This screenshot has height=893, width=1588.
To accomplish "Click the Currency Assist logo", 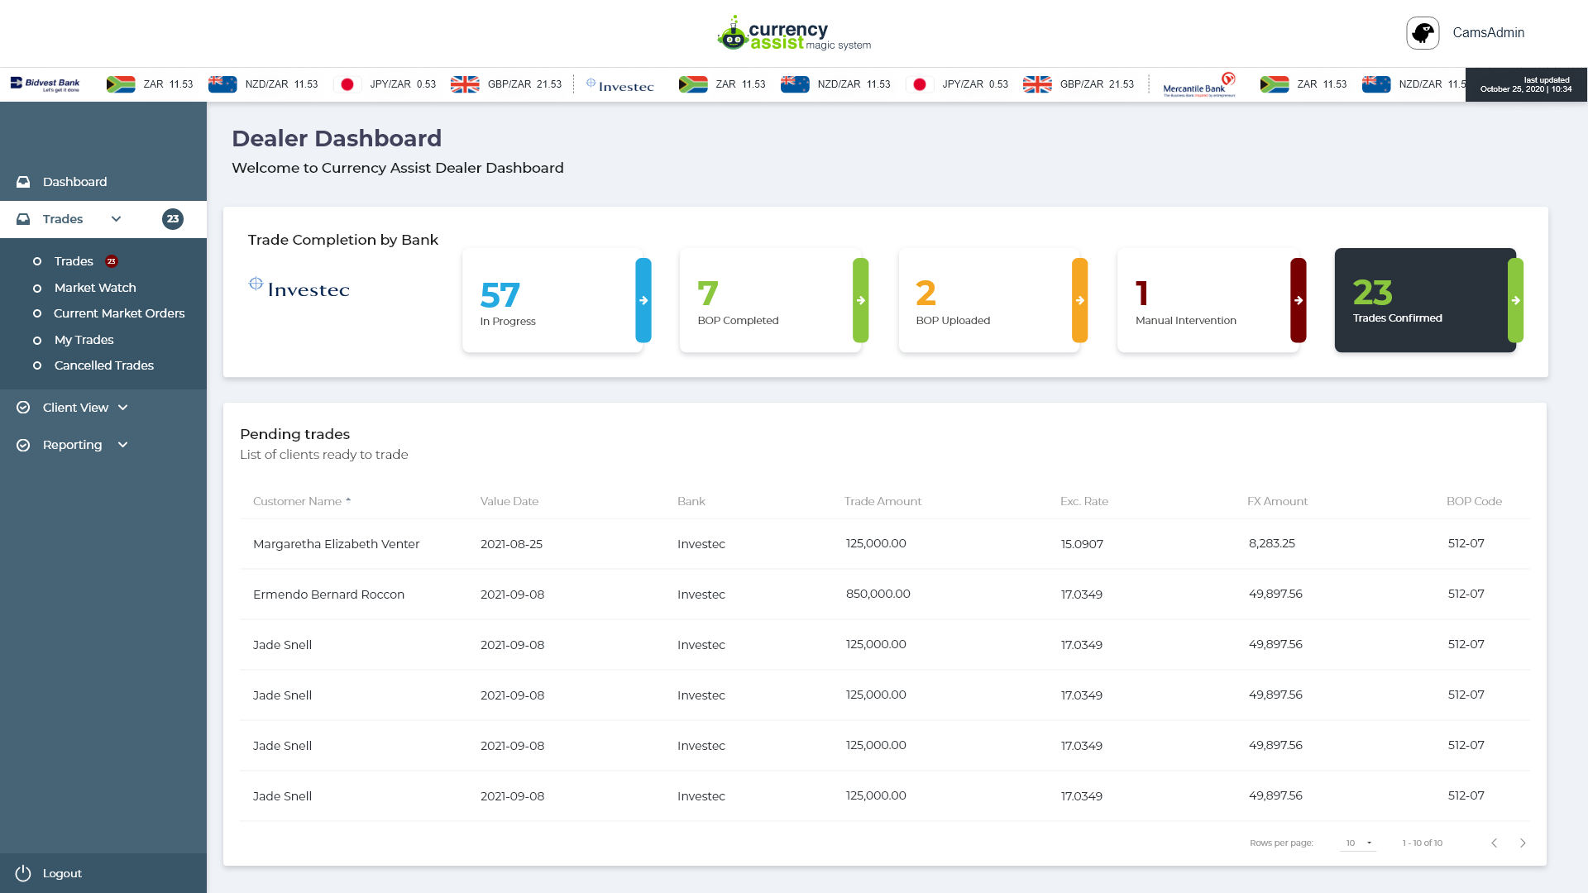I will (794, 34).
